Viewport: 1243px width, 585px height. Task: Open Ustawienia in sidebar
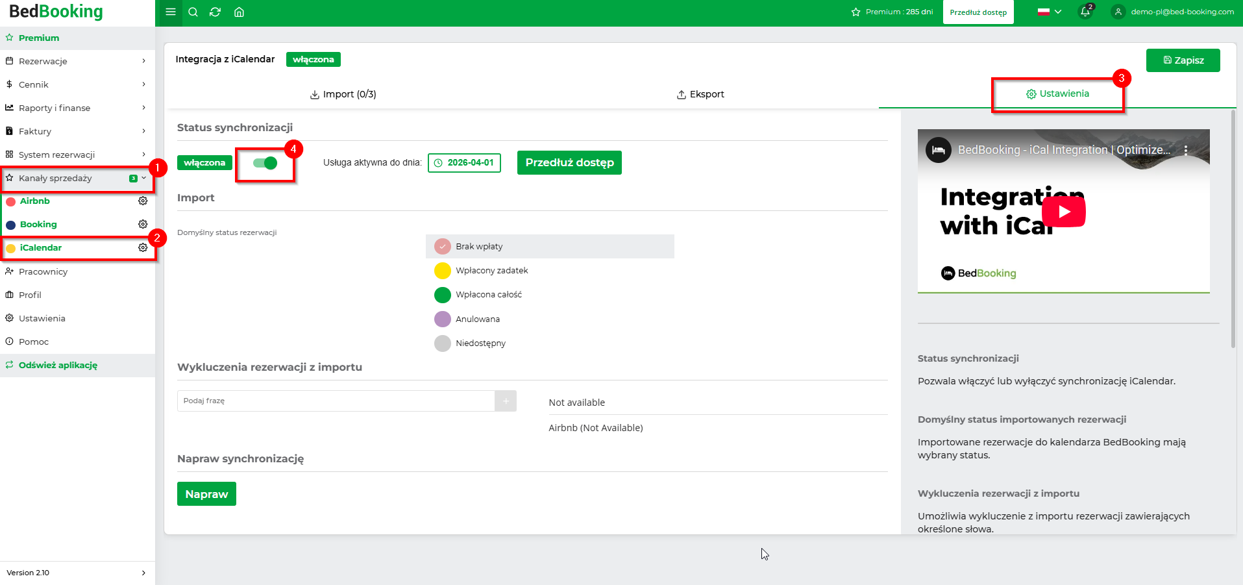pyautogui.click(x=77, y=318)
